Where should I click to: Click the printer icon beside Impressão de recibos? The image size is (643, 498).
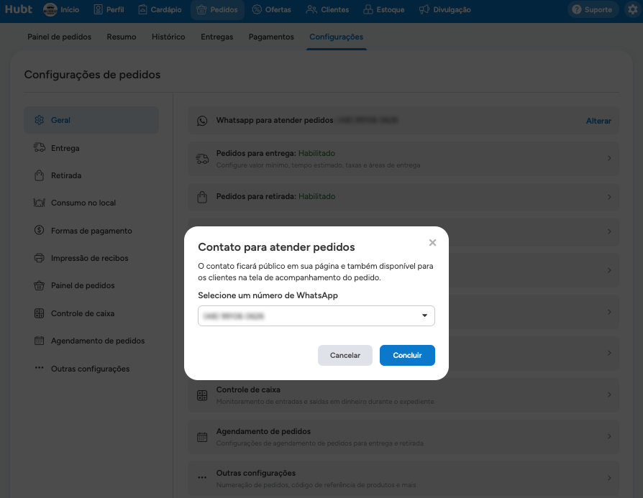click(x=39, y=258)
